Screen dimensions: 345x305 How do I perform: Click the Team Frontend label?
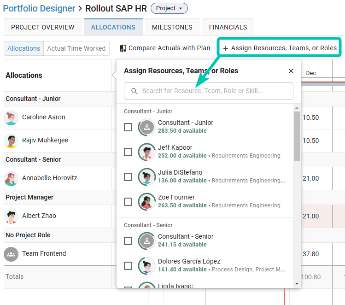[44, 253]
